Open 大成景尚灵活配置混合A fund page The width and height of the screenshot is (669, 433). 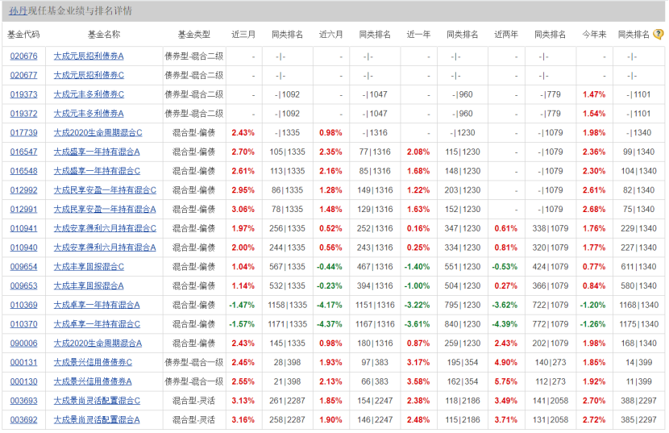click(97, 420)
